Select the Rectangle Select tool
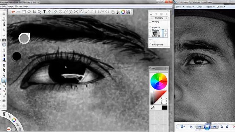 (x=24, y=12)
